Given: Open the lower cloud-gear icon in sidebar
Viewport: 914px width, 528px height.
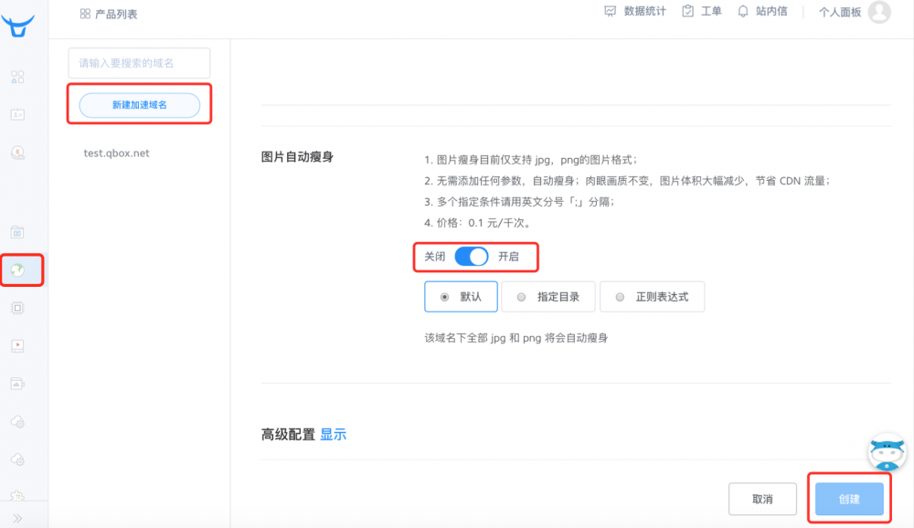Looking at the screenshot, I should coord(17,459).
